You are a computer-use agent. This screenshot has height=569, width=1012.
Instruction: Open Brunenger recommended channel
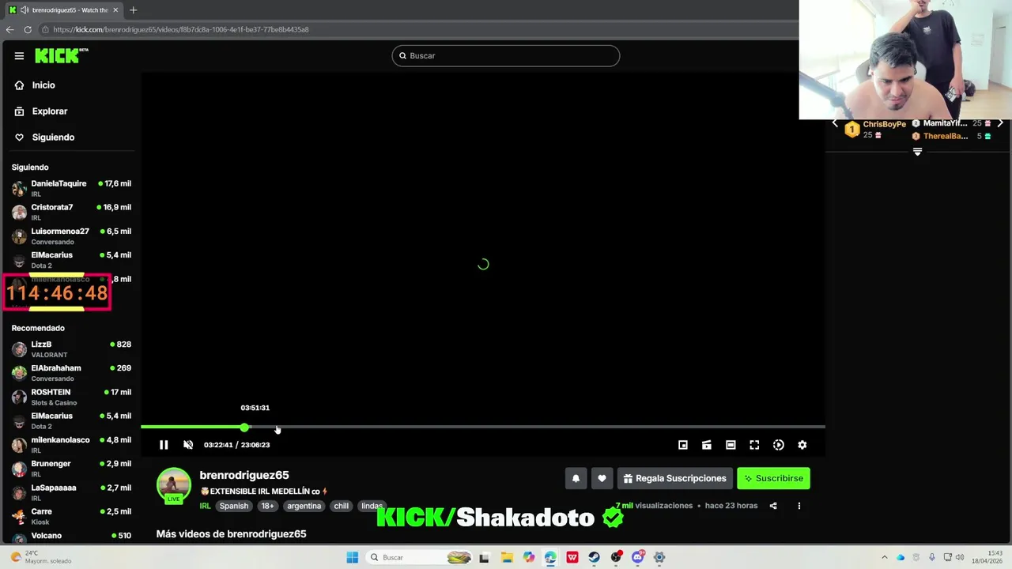click(71, 468)
